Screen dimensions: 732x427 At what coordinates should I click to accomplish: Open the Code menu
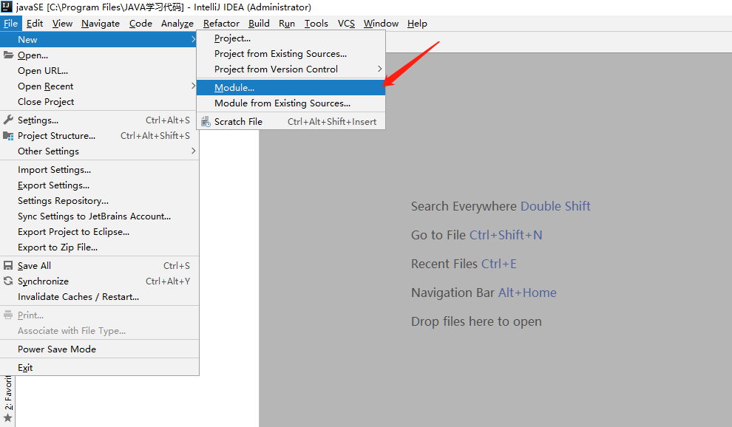(x=140, y=24)
